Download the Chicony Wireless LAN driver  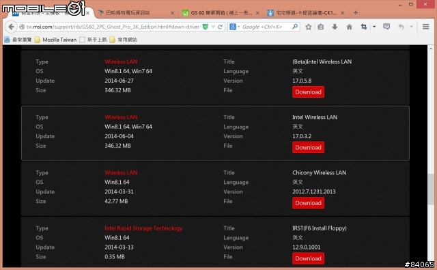point(308,203)
